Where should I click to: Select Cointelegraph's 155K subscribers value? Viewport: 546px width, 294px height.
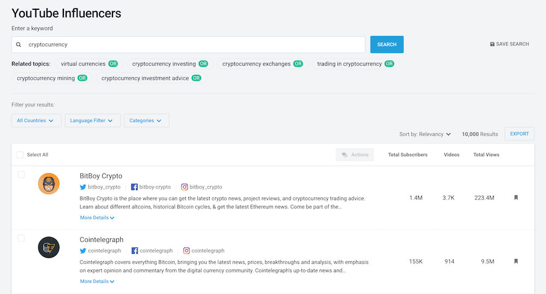coord(416,261)
